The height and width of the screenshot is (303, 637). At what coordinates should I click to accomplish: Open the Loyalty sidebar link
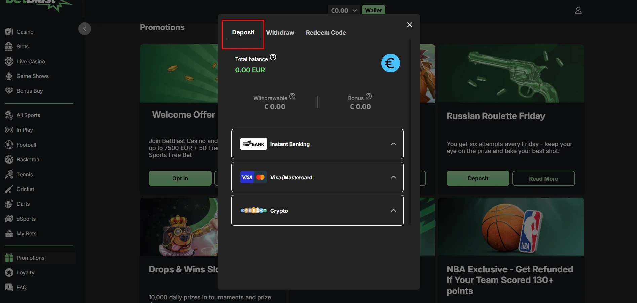coord(26,272)
